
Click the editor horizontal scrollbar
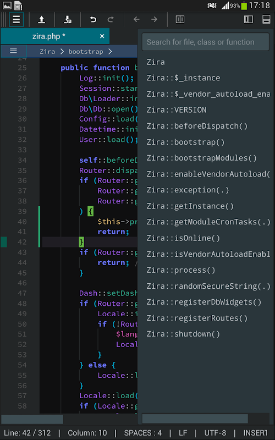coord(32,419)
